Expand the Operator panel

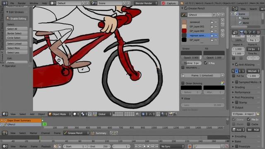coord(3,66)
